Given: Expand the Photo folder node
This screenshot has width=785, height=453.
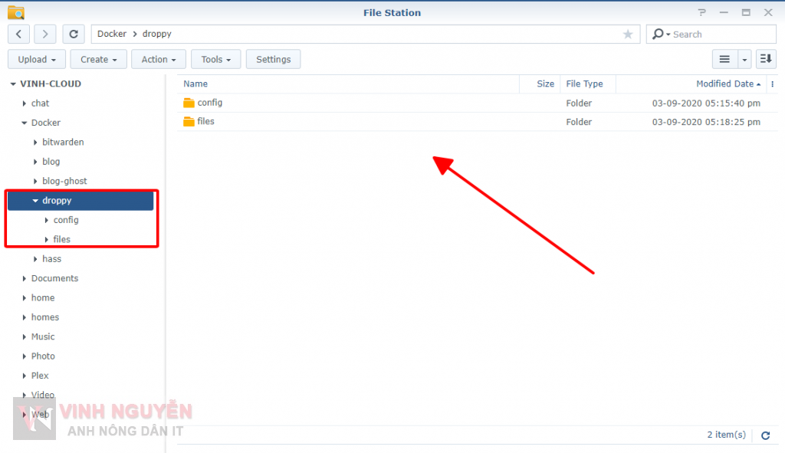Looking at the screenshot, I should (x=24, y=356).
